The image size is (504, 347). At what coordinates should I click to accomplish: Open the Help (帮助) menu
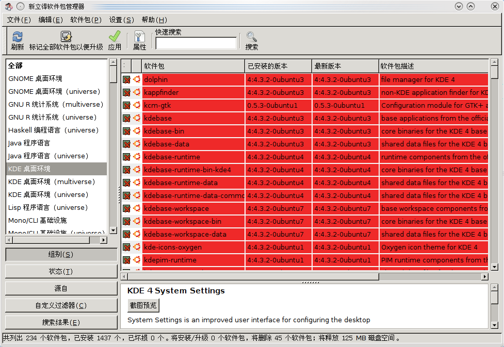tap(154, 20)
